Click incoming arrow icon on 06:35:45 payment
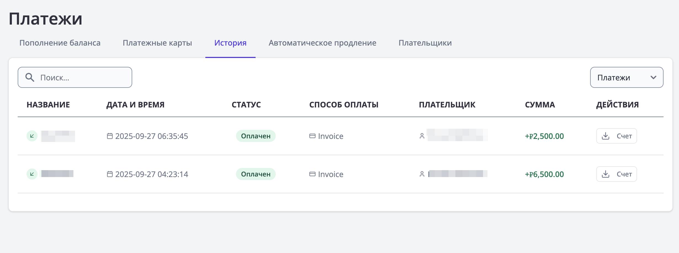679x253 pixels. click(32, 136)
